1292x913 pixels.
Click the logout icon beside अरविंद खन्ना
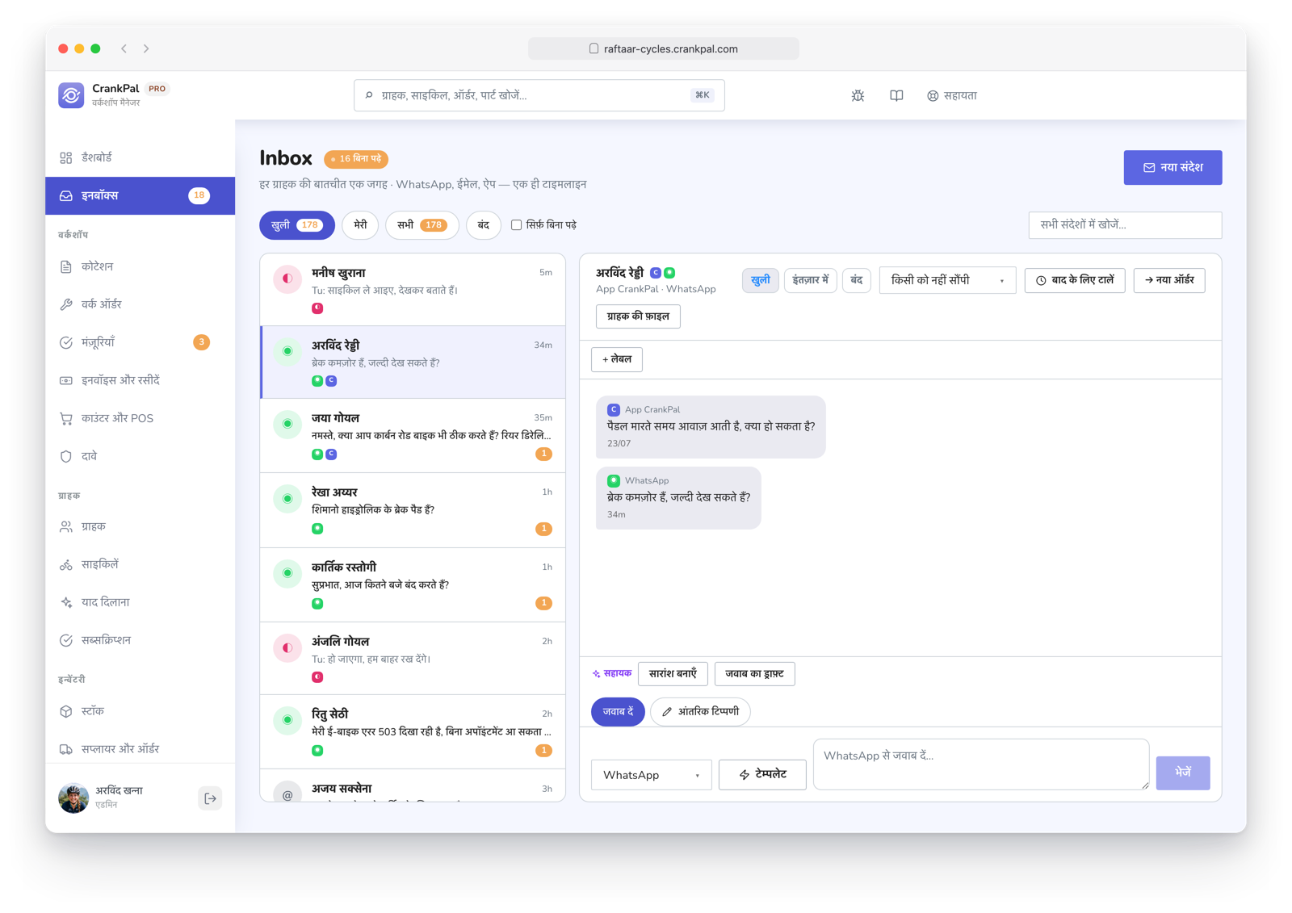point(210,798)
